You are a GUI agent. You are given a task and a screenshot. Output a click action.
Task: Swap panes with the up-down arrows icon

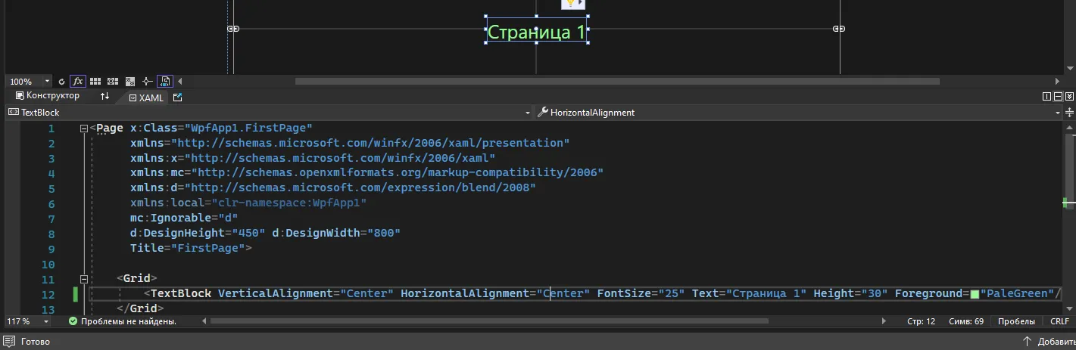click(104, 97)
